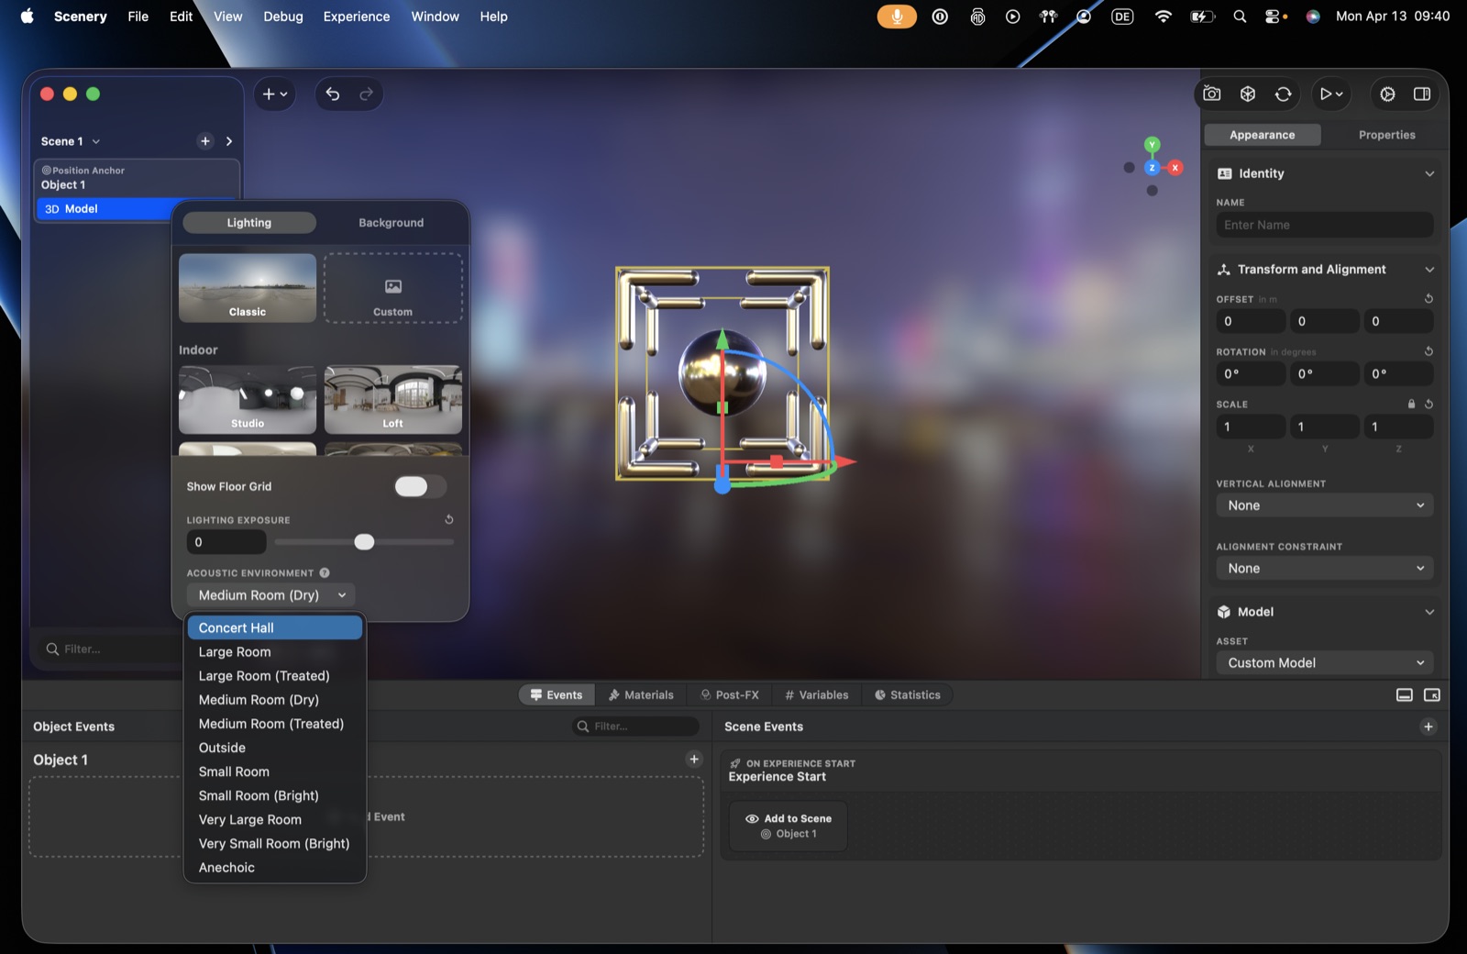Collapse the bottom panel
Viewport: 1467px width, 954px height.
[1405, 695]
